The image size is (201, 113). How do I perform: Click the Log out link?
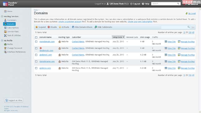click(137, 4)
